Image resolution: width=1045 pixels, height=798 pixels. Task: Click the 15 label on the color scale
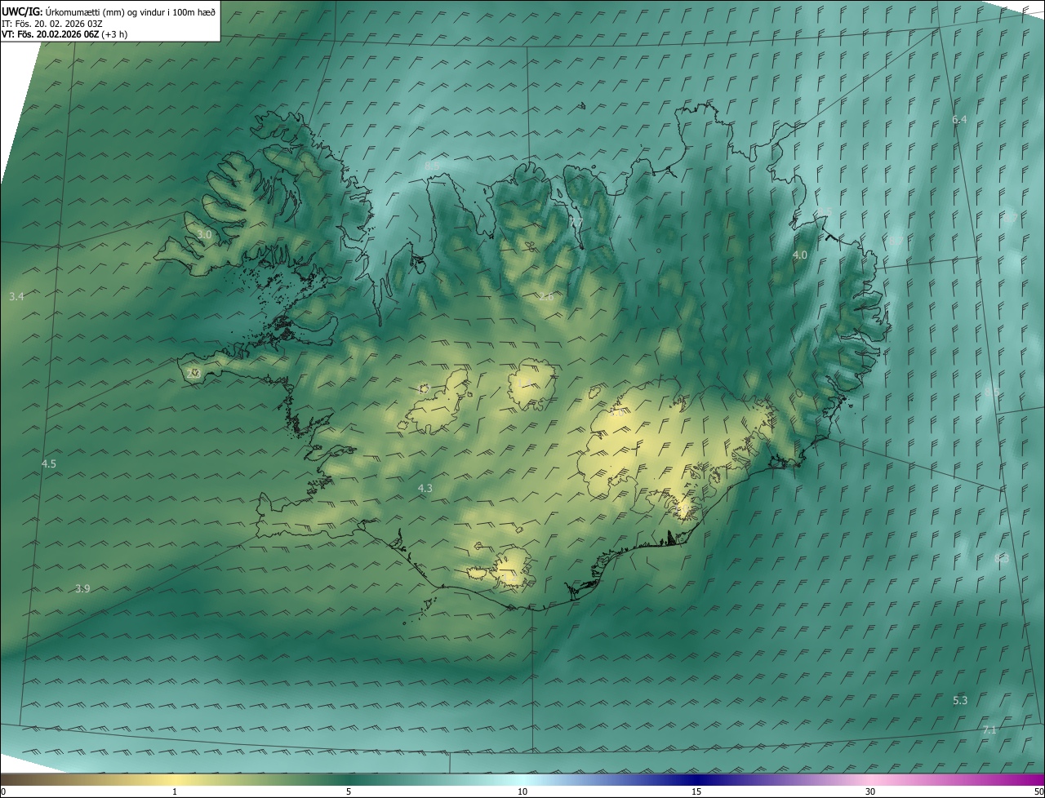click(x=696, y=791)
